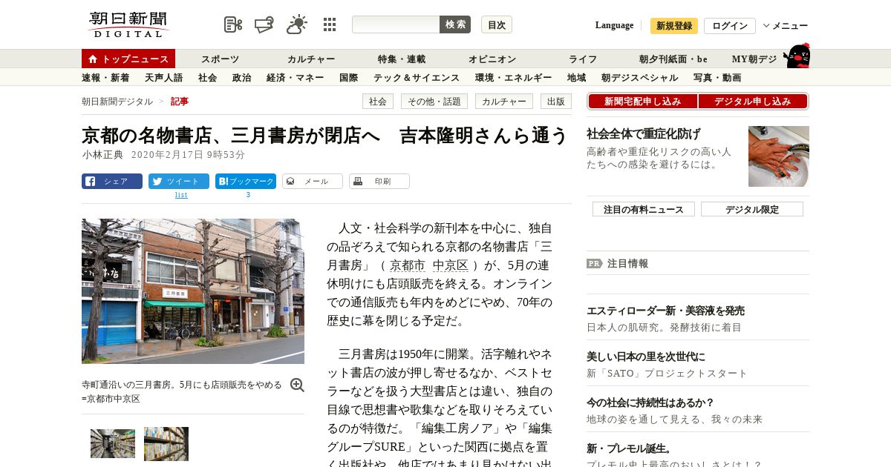Select 経済・マネー in sub navigation

pos(295,78)
